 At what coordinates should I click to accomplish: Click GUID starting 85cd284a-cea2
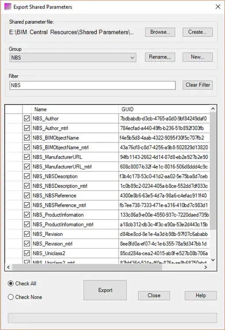click(x=164, y=253)
